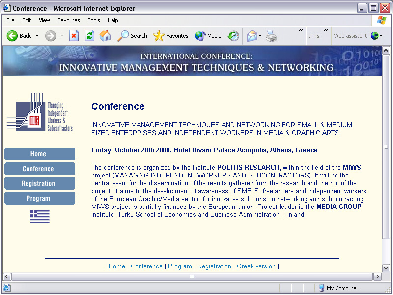Open the Favorites menu
The width and height of the screenshot is (393, 295).
(x=68, y=20)
